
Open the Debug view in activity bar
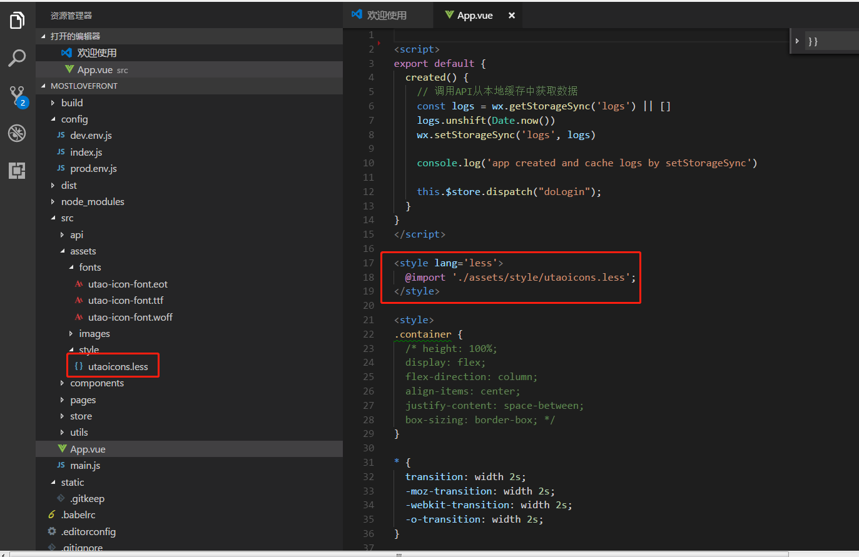[x=17, y=133]
